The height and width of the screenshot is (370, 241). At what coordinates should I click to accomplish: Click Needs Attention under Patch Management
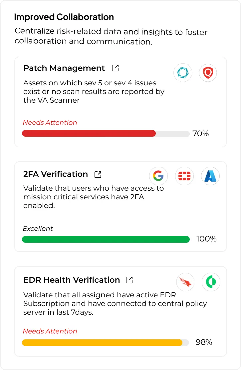coord(50,123)
